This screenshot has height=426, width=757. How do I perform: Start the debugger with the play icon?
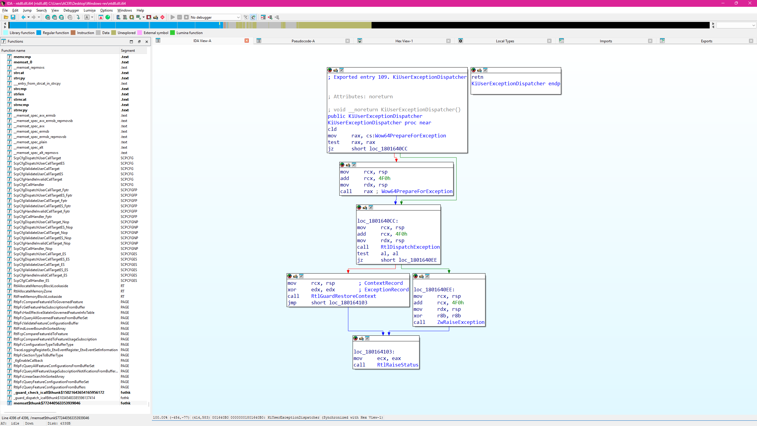point(173,17)
